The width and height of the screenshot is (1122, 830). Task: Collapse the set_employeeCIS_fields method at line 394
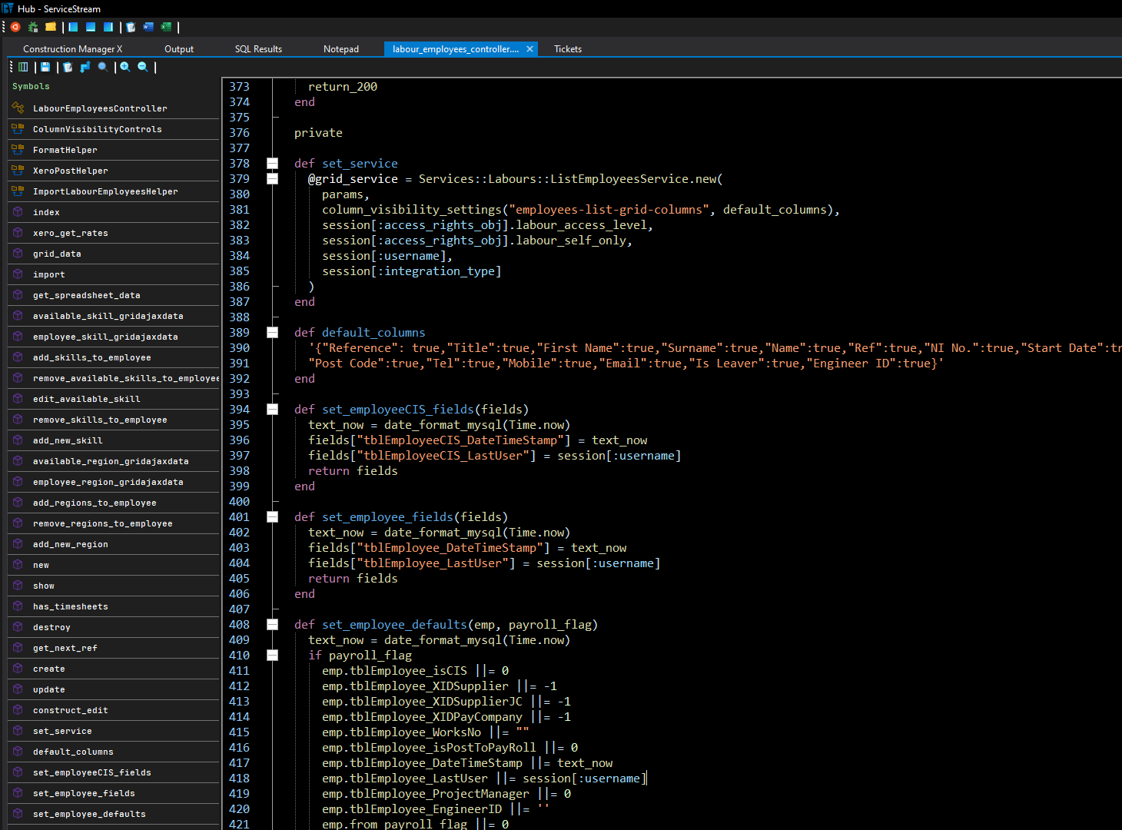tap(272, 409)
